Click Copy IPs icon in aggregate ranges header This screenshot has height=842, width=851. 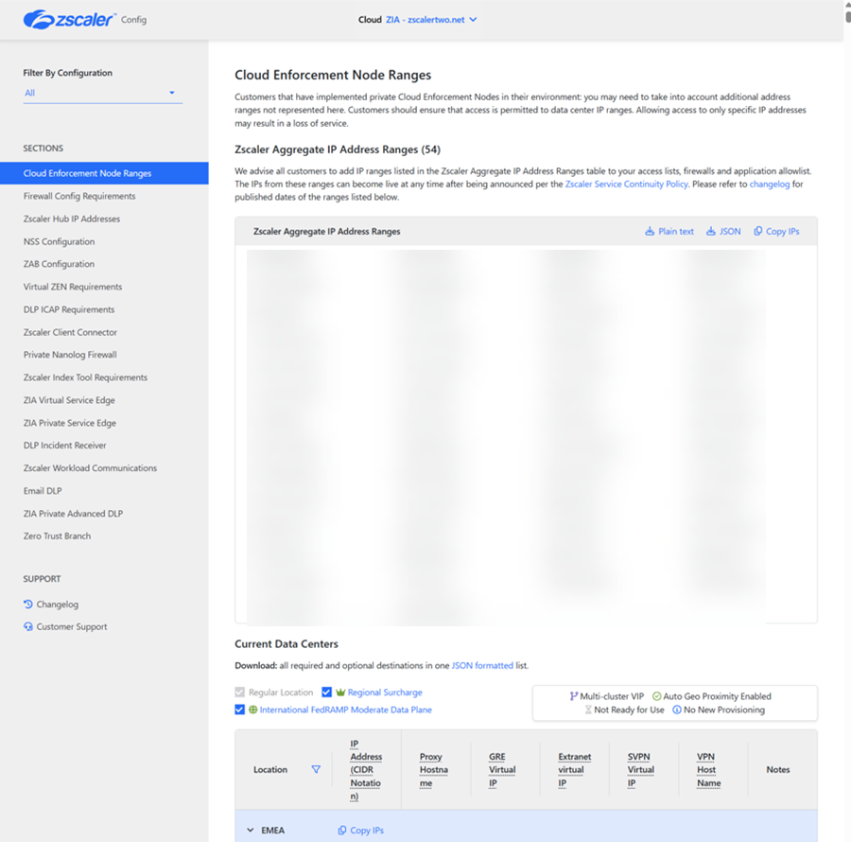[757, 231]
